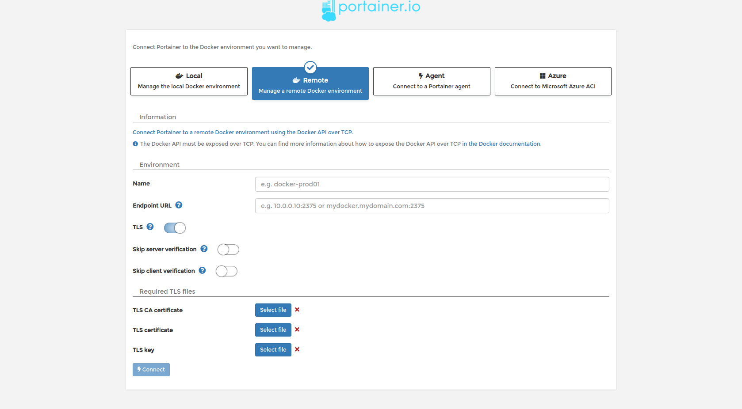Select the Local Docker environment option
This screenshot has height=409, width=742.
click(x=189, y=81)
